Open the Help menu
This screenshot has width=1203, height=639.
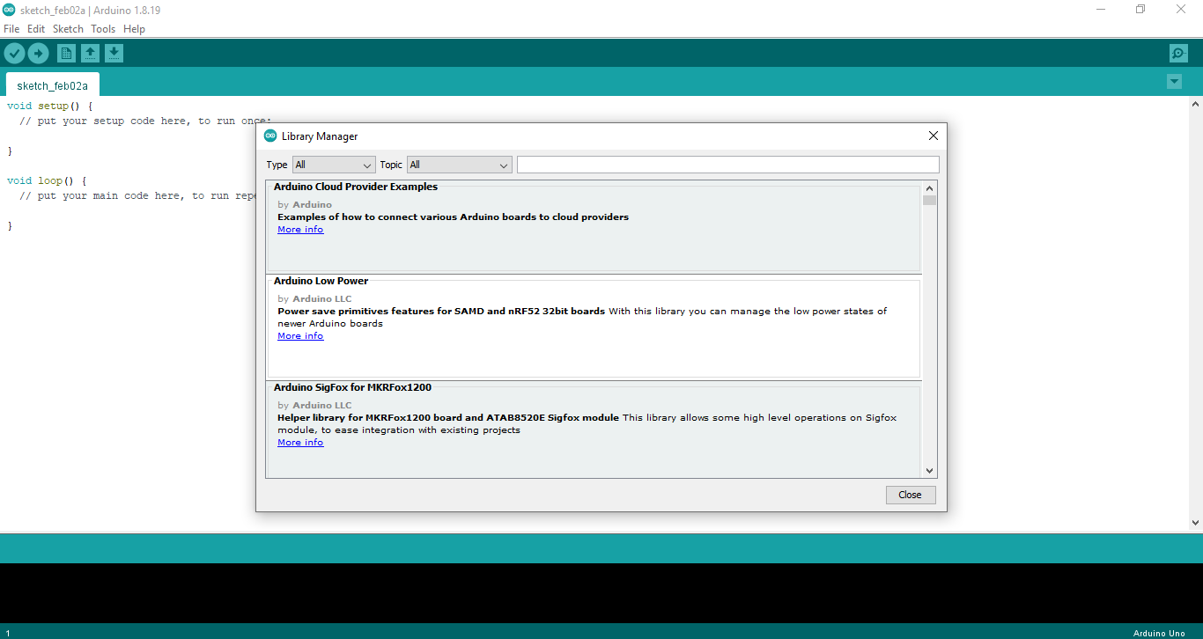coord(134,29)
